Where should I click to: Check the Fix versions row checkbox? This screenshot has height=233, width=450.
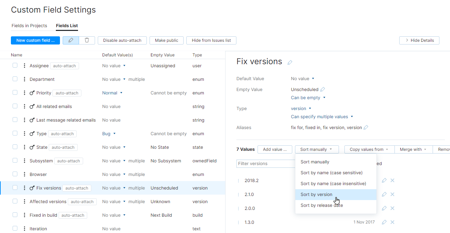coord(15,188)
